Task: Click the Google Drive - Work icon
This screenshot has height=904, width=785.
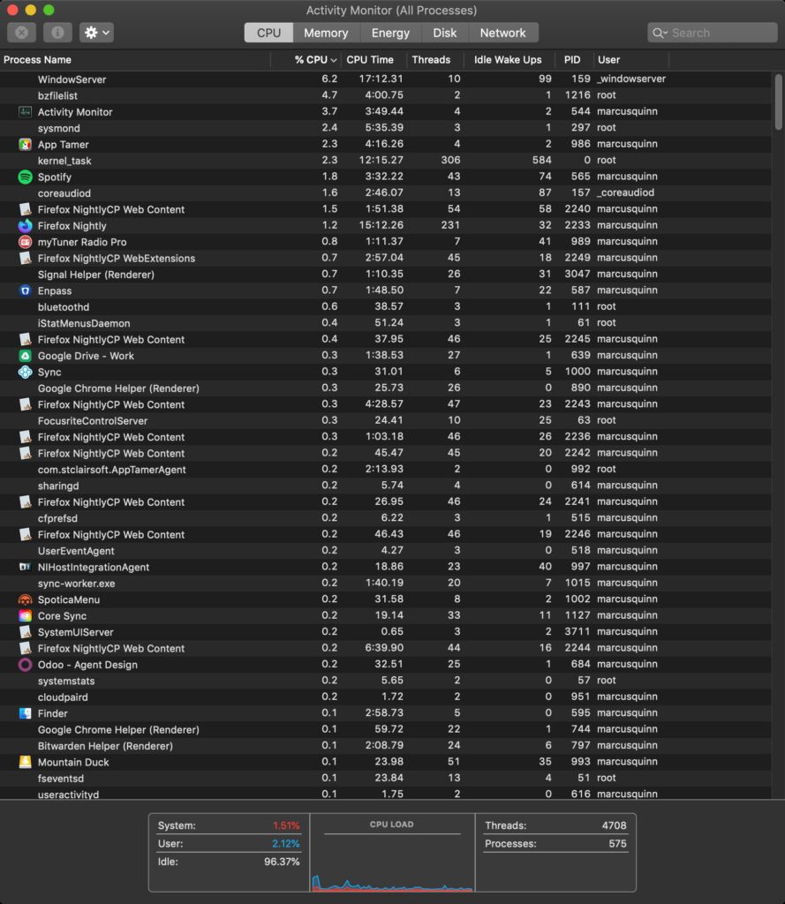Action: [x=25, y=356]
